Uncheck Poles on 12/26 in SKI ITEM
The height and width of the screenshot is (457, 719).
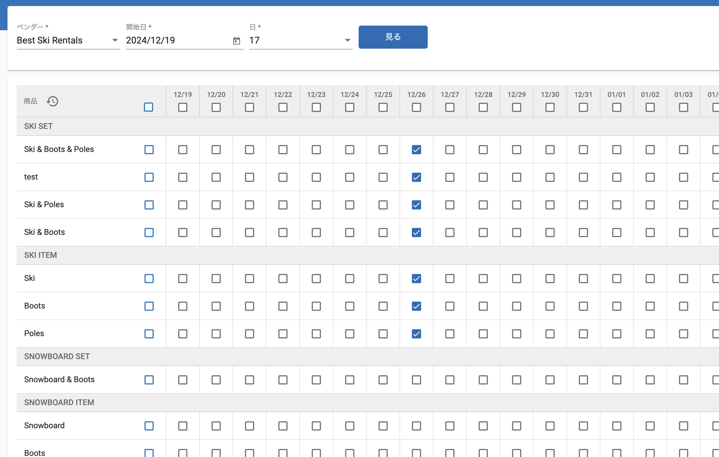416,334
